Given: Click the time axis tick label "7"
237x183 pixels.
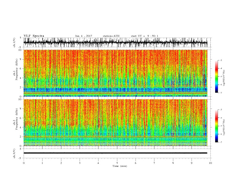Looking at the screenshot, I should pyautogui.click(x=154, y=163).
